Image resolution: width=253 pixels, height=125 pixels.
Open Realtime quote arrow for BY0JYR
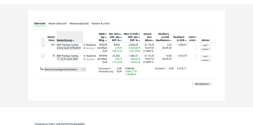[84, 45]
